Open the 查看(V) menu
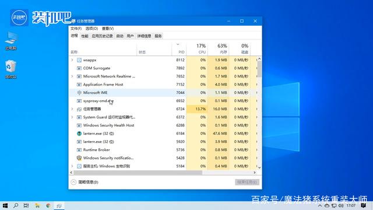The width and height of the screenshot is (373, 210). pos(108,29)
